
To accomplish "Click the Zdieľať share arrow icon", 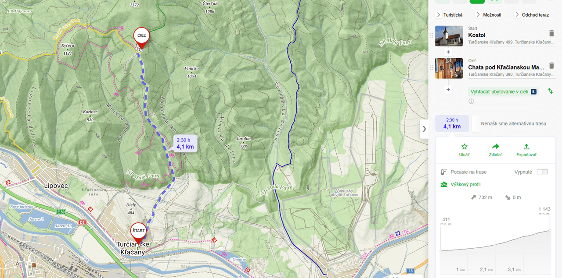I will (x=496, y=147).
